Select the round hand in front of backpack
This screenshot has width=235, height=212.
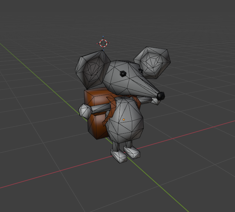coord(85,111)
